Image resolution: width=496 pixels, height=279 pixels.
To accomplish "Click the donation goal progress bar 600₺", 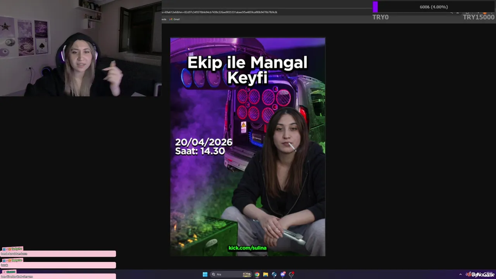I will (x=434, y=7).
